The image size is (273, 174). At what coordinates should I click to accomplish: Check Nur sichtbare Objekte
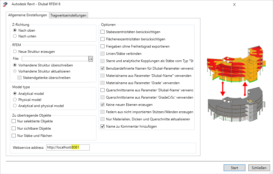[x=13, y=128]
